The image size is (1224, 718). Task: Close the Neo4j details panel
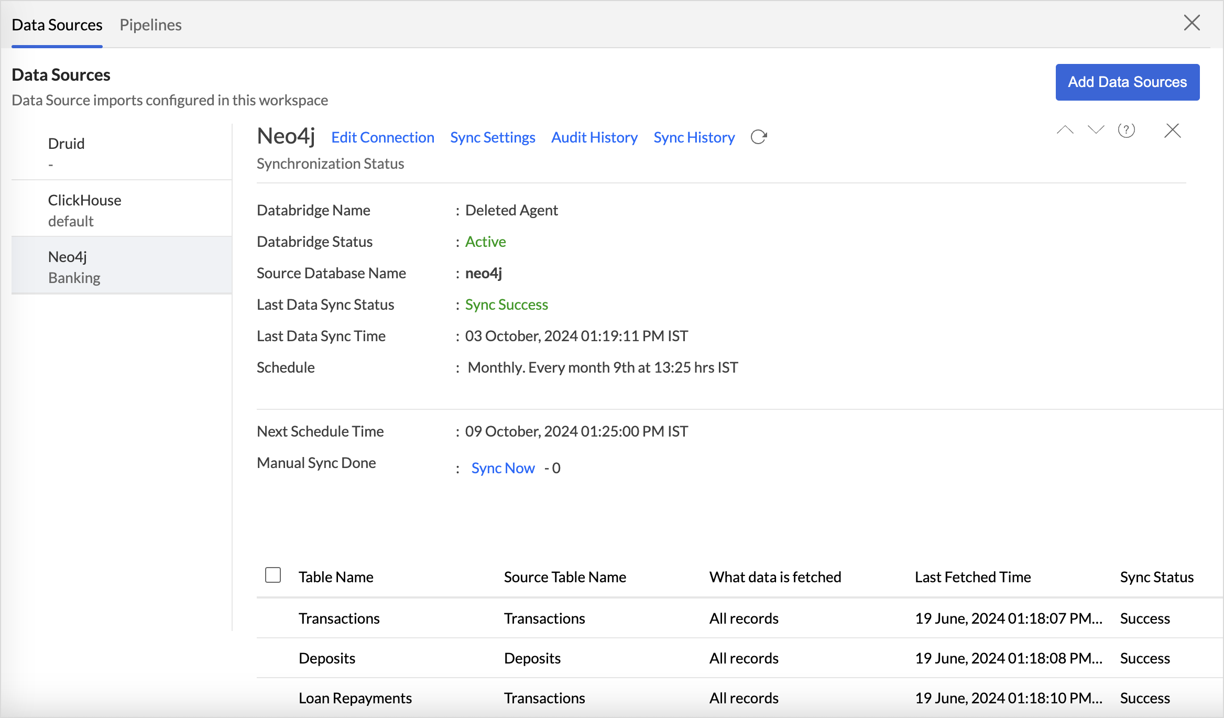tap(1172, 130)
